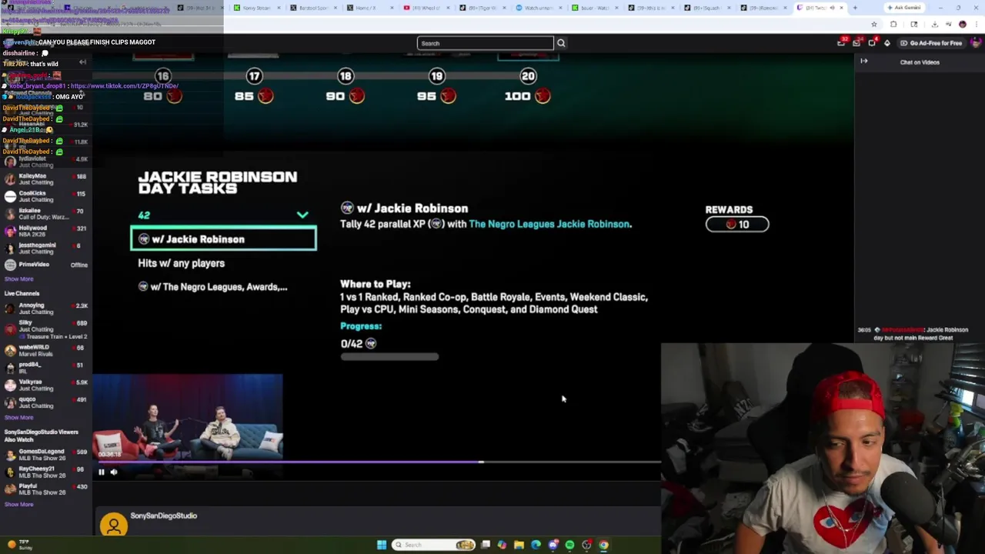Select reward level 16 marker

coord(162,76)
